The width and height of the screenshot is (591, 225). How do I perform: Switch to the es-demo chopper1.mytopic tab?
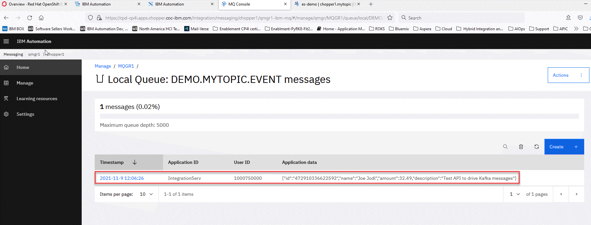point(326,4)
